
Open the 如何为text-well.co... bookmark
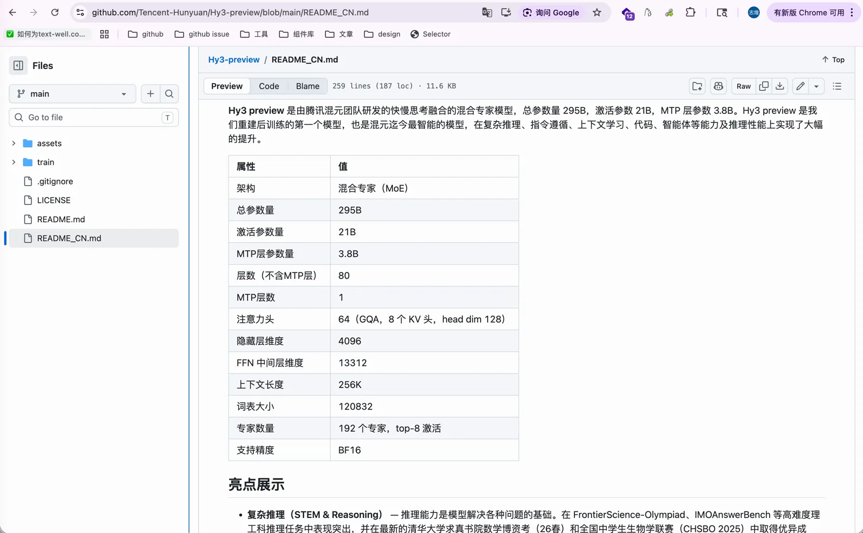[46, 34]
